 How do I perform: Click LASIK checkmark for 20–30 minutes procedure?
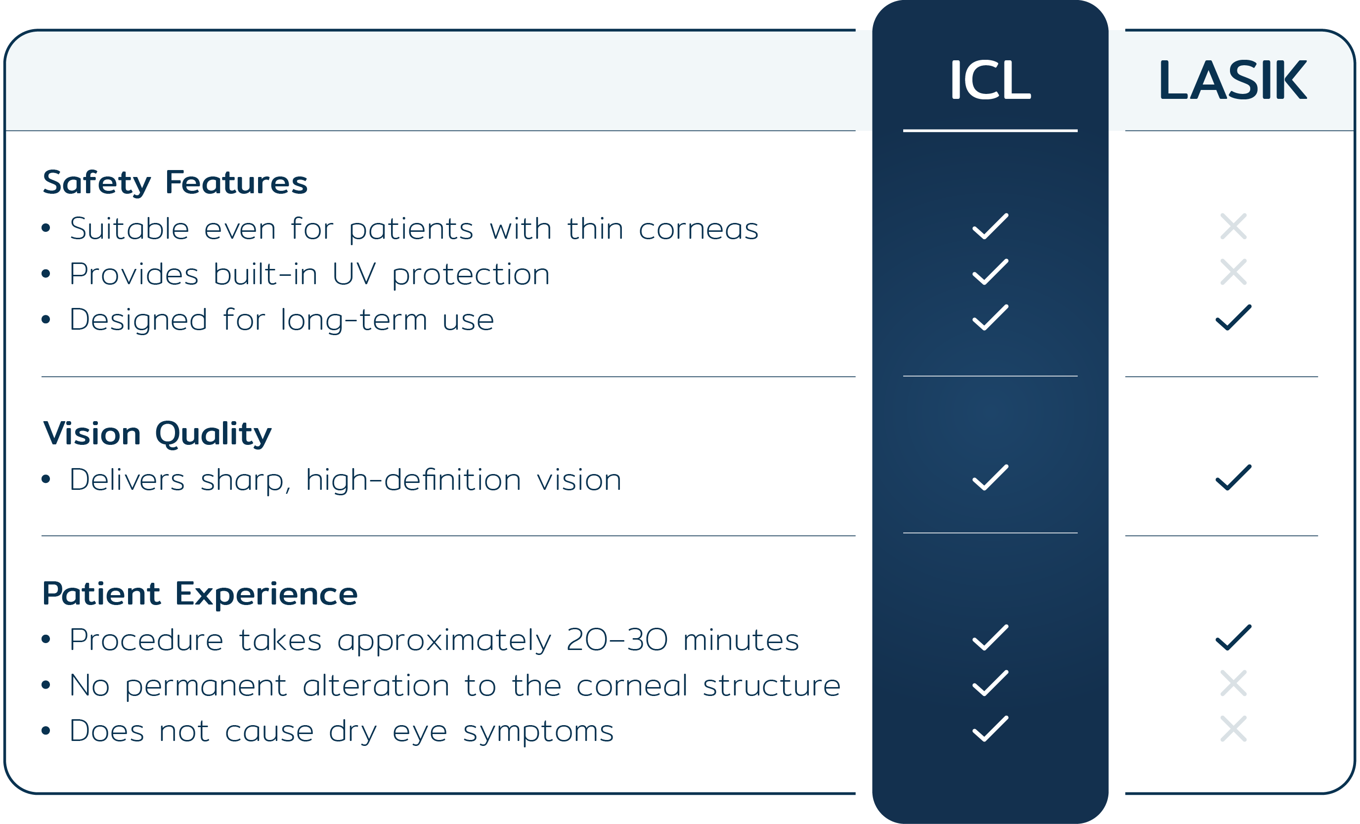(x=1233, y=638)
